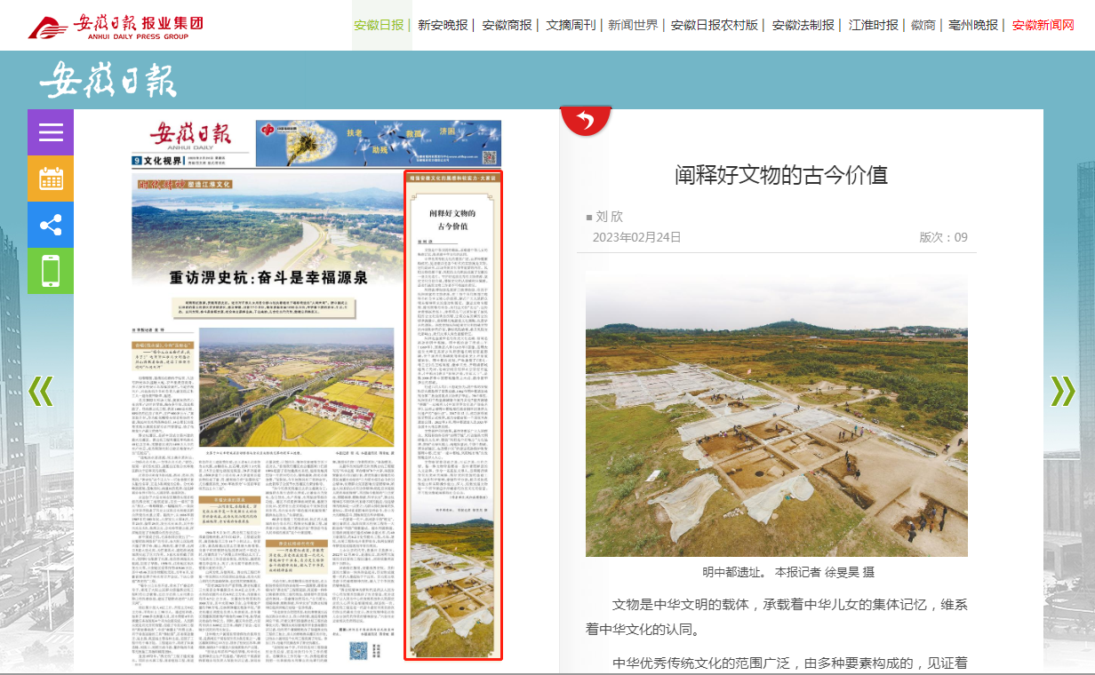Open the 文摘周刊 navigation item

tap(571, 25)
